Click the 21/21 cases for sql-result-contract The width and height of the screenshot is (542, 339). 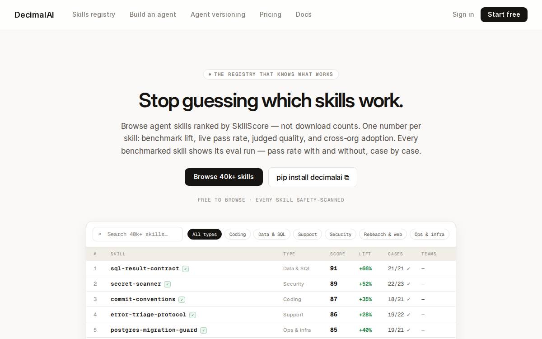coord(399,268)
